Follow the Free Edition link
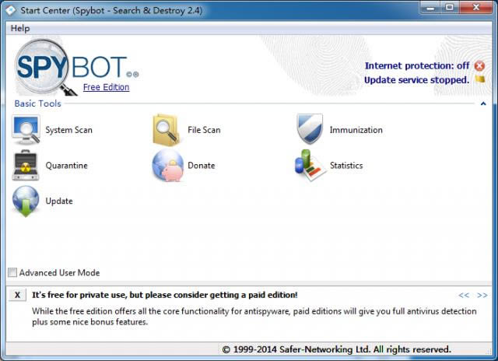This screenshot has height=361, width=498. (x=106, y=87)
